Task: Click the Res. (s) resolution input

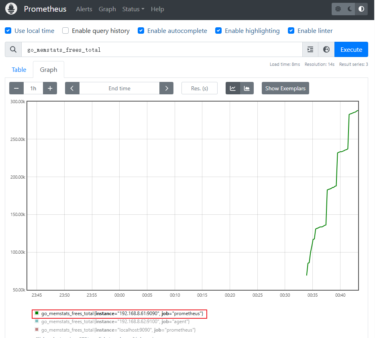Action: click(200, 88)
